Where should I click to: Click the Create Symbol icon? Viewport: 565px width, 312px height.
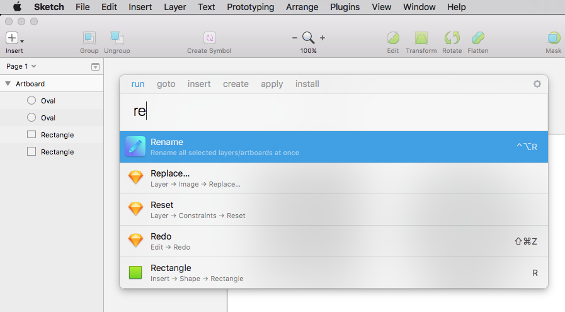[x=209, y=38]
